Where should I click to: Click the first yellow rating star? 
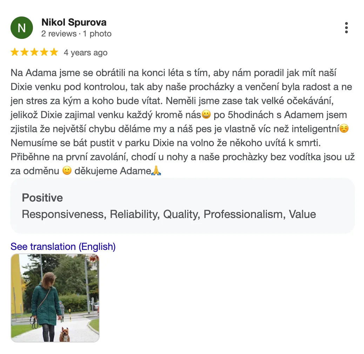(x=15, y=53)
